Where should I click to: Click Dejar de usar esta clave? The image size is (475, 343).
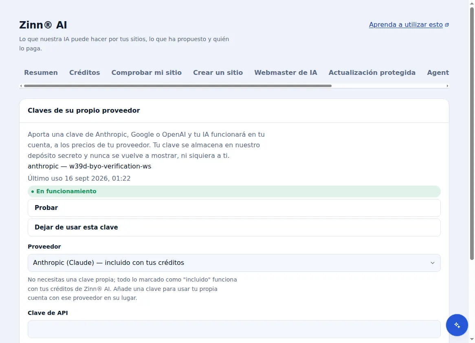[x=234, y=227]
